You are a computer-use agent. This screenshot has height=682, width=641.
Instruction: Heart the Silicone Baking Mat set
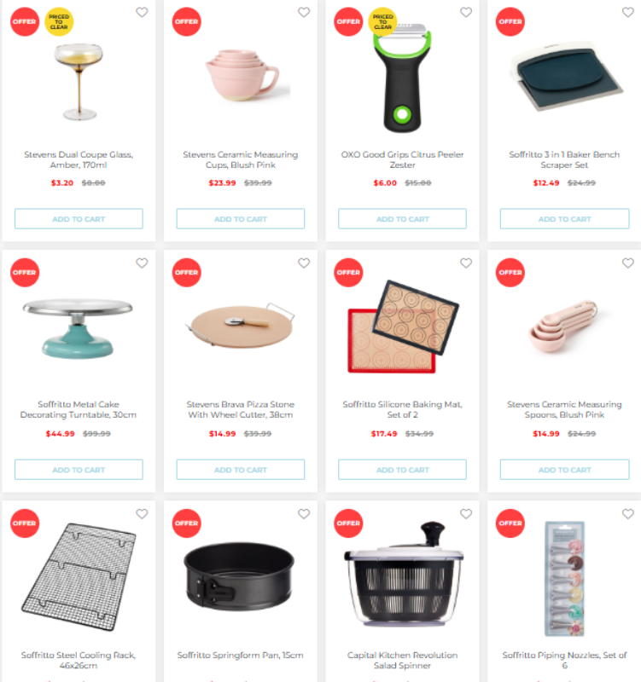click(x=465, y=263)
